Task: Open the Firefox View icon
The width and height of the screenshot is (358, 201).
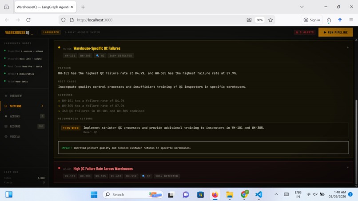Action: (6, 7)
